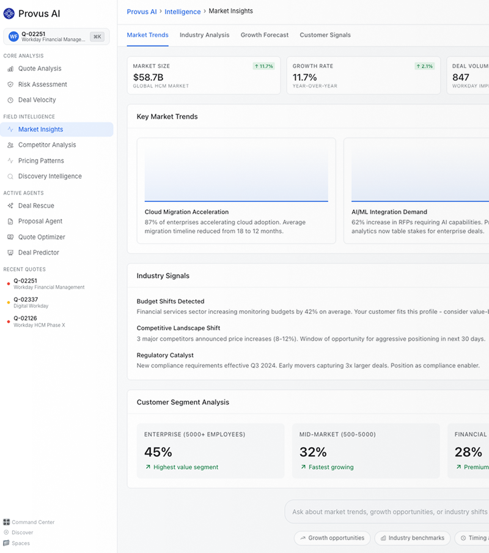Image resolution: width=489 pixels, height=553 pixels.
Task: Click the Proposal Agent document icon
Action: point(10,221)
